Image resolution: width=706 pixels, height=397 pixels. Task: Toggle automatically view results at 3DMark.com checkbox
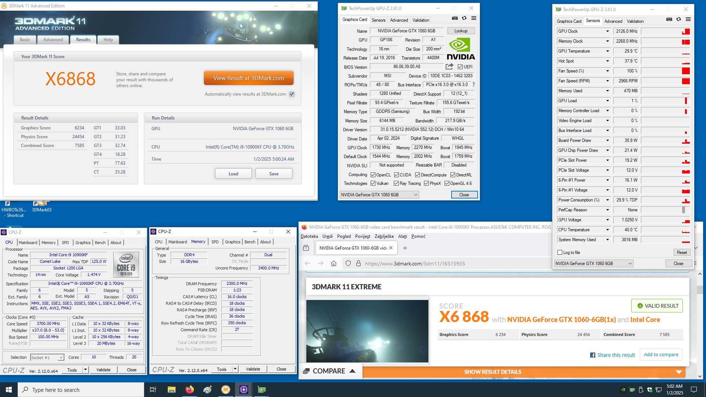(292, 94)
